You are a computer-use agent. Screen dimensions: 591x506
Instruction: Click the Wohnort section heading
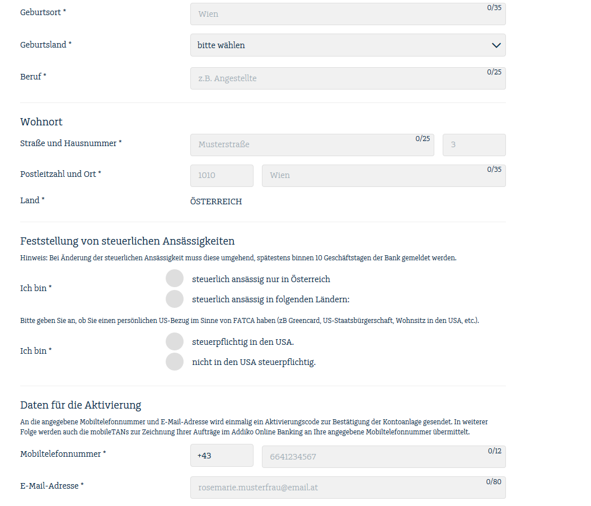tap(41, 121)
